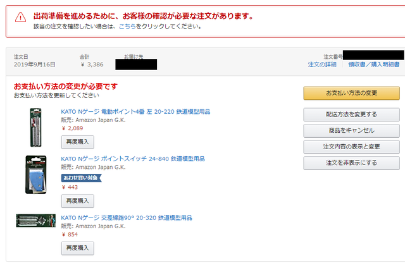Click 配送方法を変更する button
Screen dimensions: 405x263
click(352, 114)
